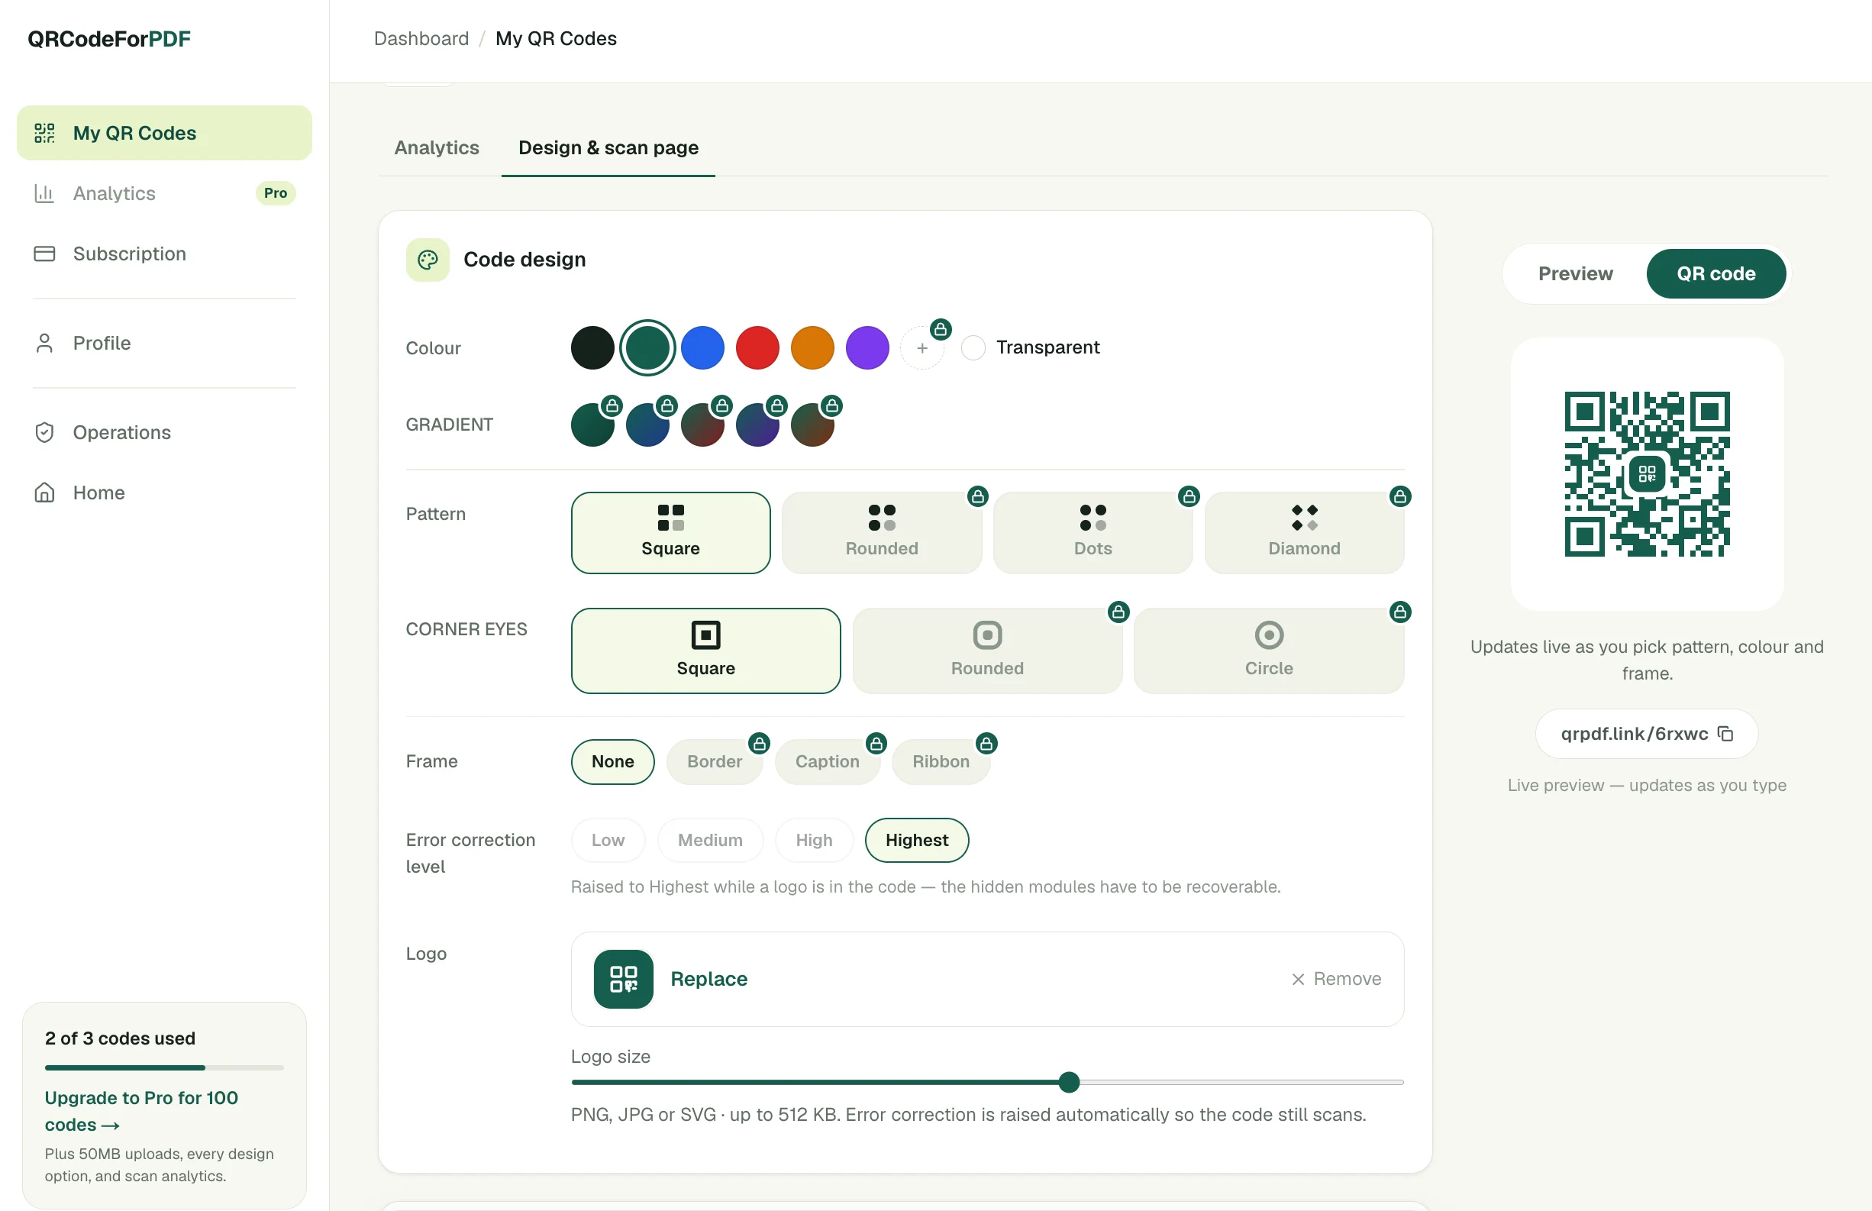Click lock badge on Circle corner eyes
The image size is (1872, 1211).
(1399, 612)
